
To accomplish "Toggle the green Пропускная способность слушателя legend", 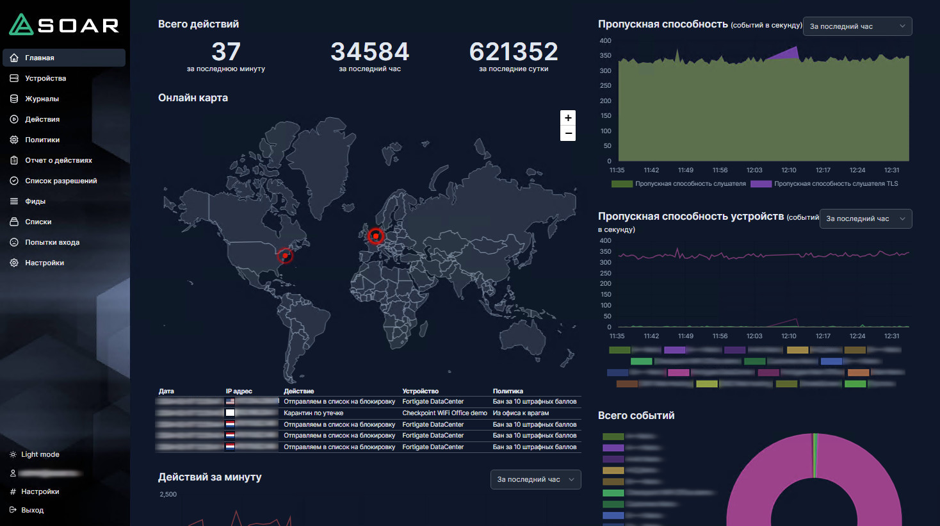I will click(679, 184).
